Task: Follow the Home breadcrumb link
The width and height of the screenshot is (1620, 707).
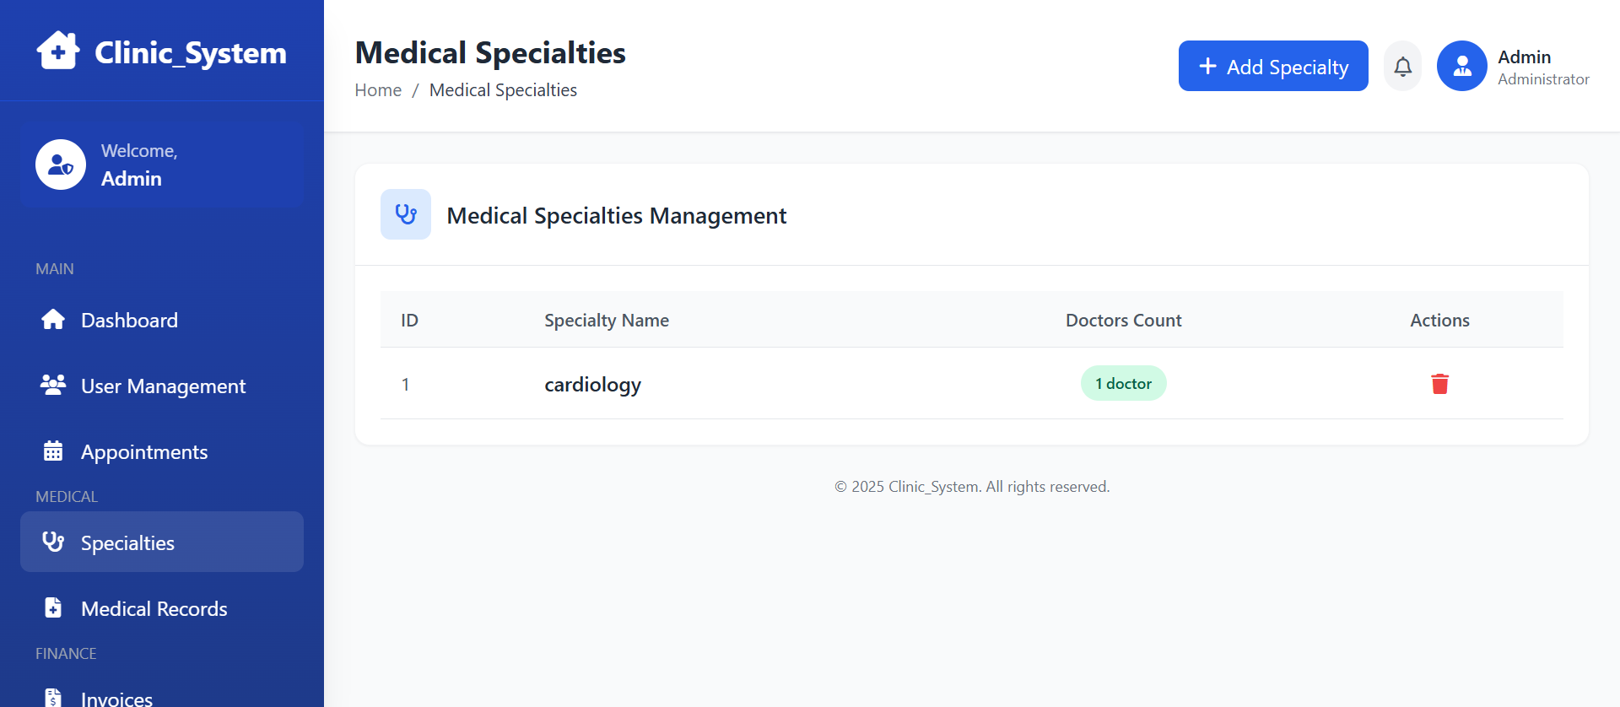Action: click(378, 90)
